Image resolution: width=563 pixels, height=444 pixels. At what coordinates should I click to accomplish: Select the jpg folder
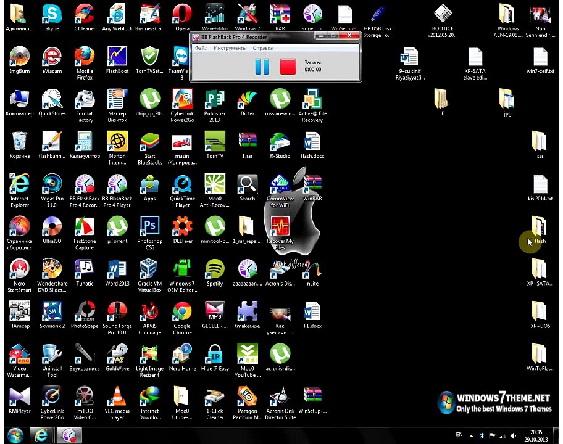coord(507,102)
